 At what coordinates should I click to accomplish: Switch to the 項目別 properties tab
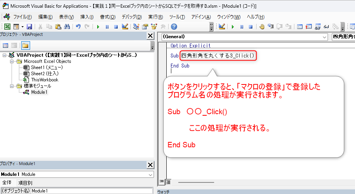(25, 183)
